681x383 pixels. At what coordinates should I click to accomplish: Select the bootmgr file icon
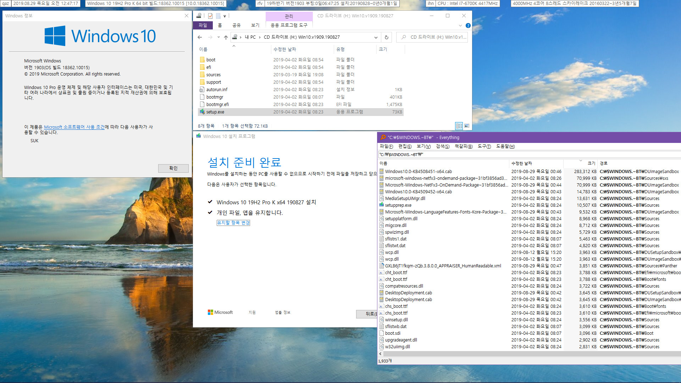202,97
